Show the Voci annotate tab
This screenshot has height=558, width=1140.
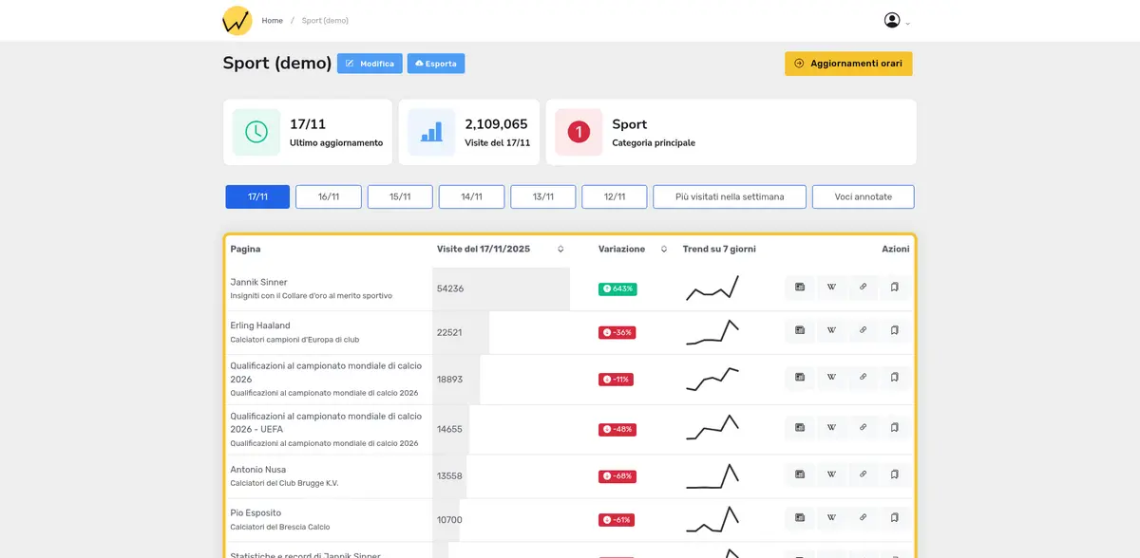pyautogui.click(x=863, y=196)
